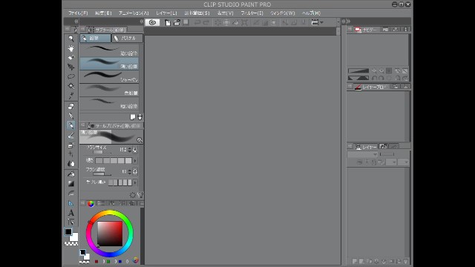This screenshot has height=267, width=475.
Task: Choose the 薄い鉛筆 sub tool stroke
Action: point(109,64)
